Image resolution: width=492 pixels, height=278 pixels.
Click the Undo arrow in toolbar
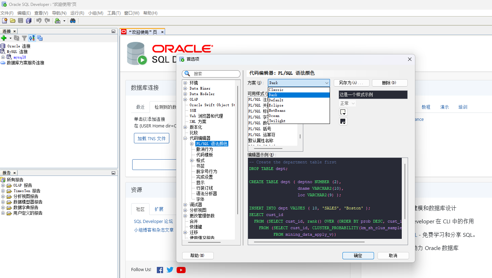[x=39, y=21]
